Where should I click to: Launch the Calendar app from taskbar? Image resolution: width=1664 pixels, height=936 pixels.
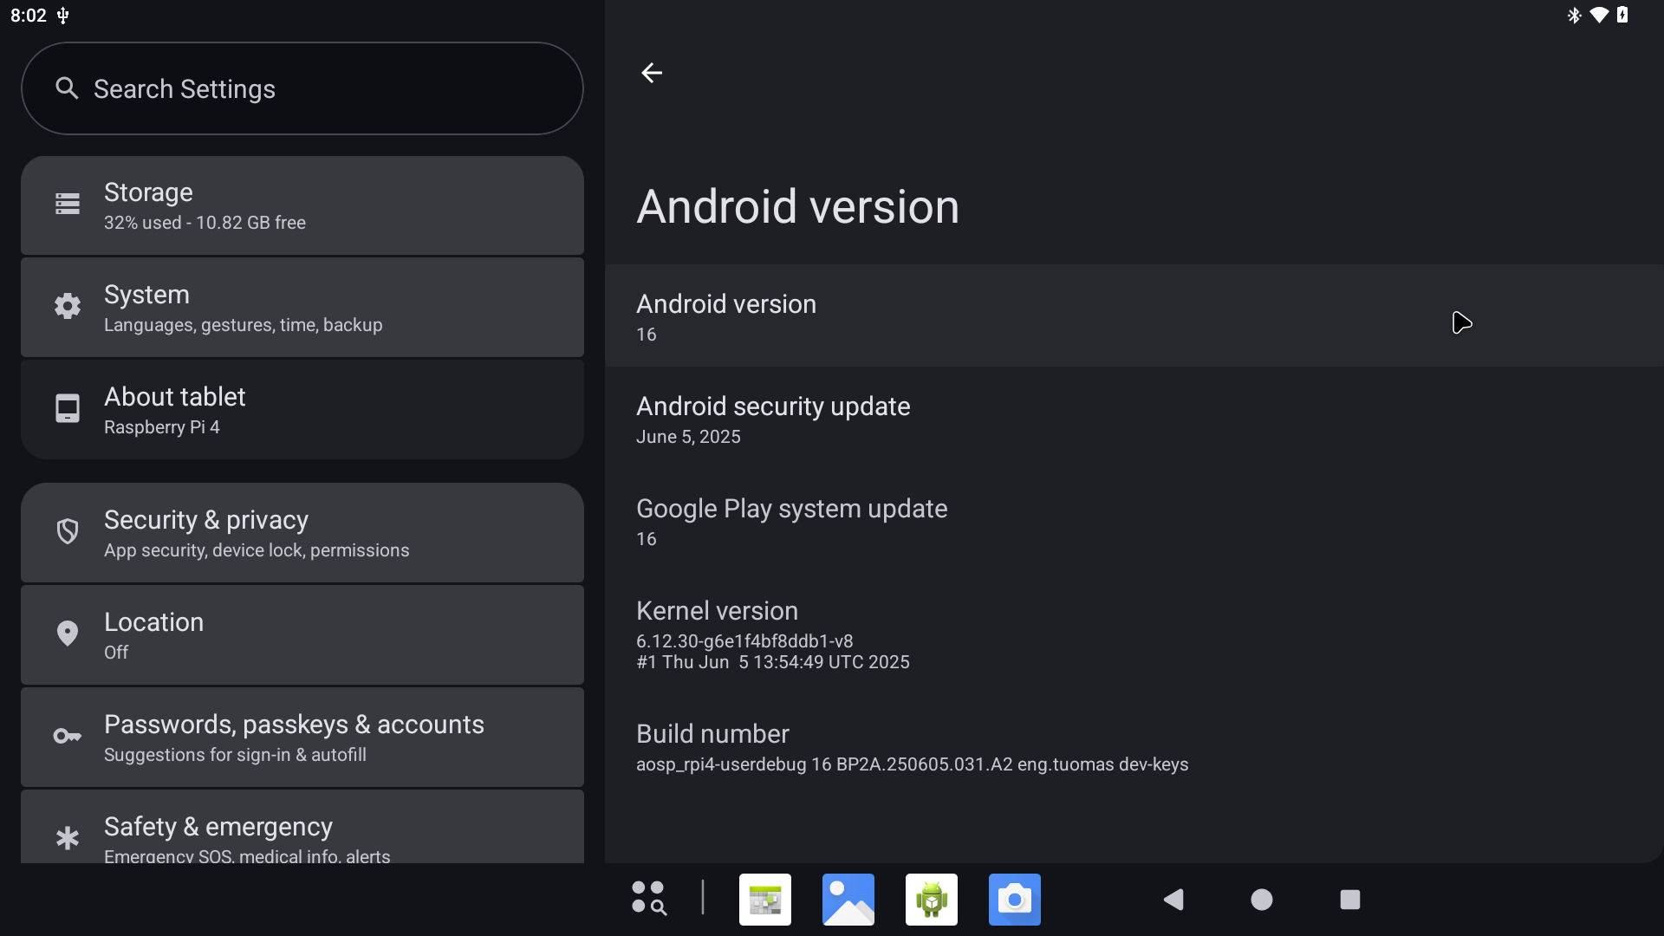point(764,900)
